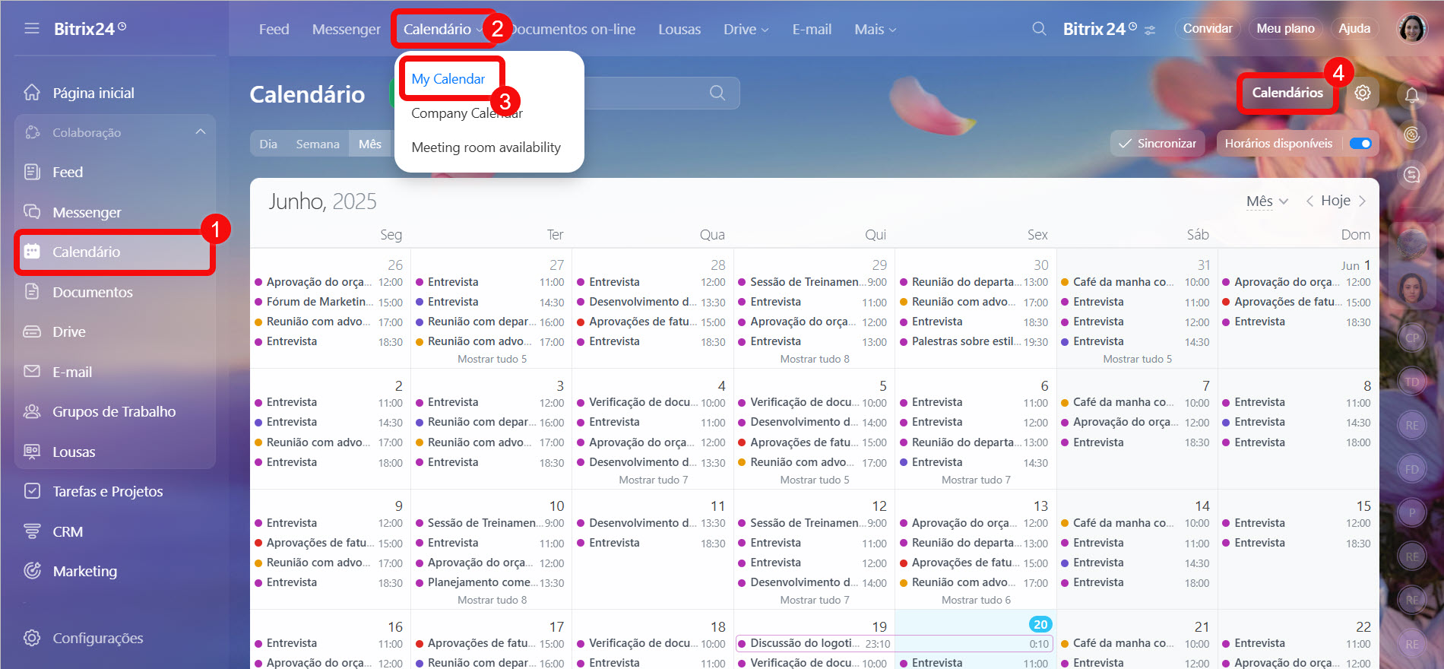Click Meu plano button
1444x669 pixels.
[x=1285, y=29]
